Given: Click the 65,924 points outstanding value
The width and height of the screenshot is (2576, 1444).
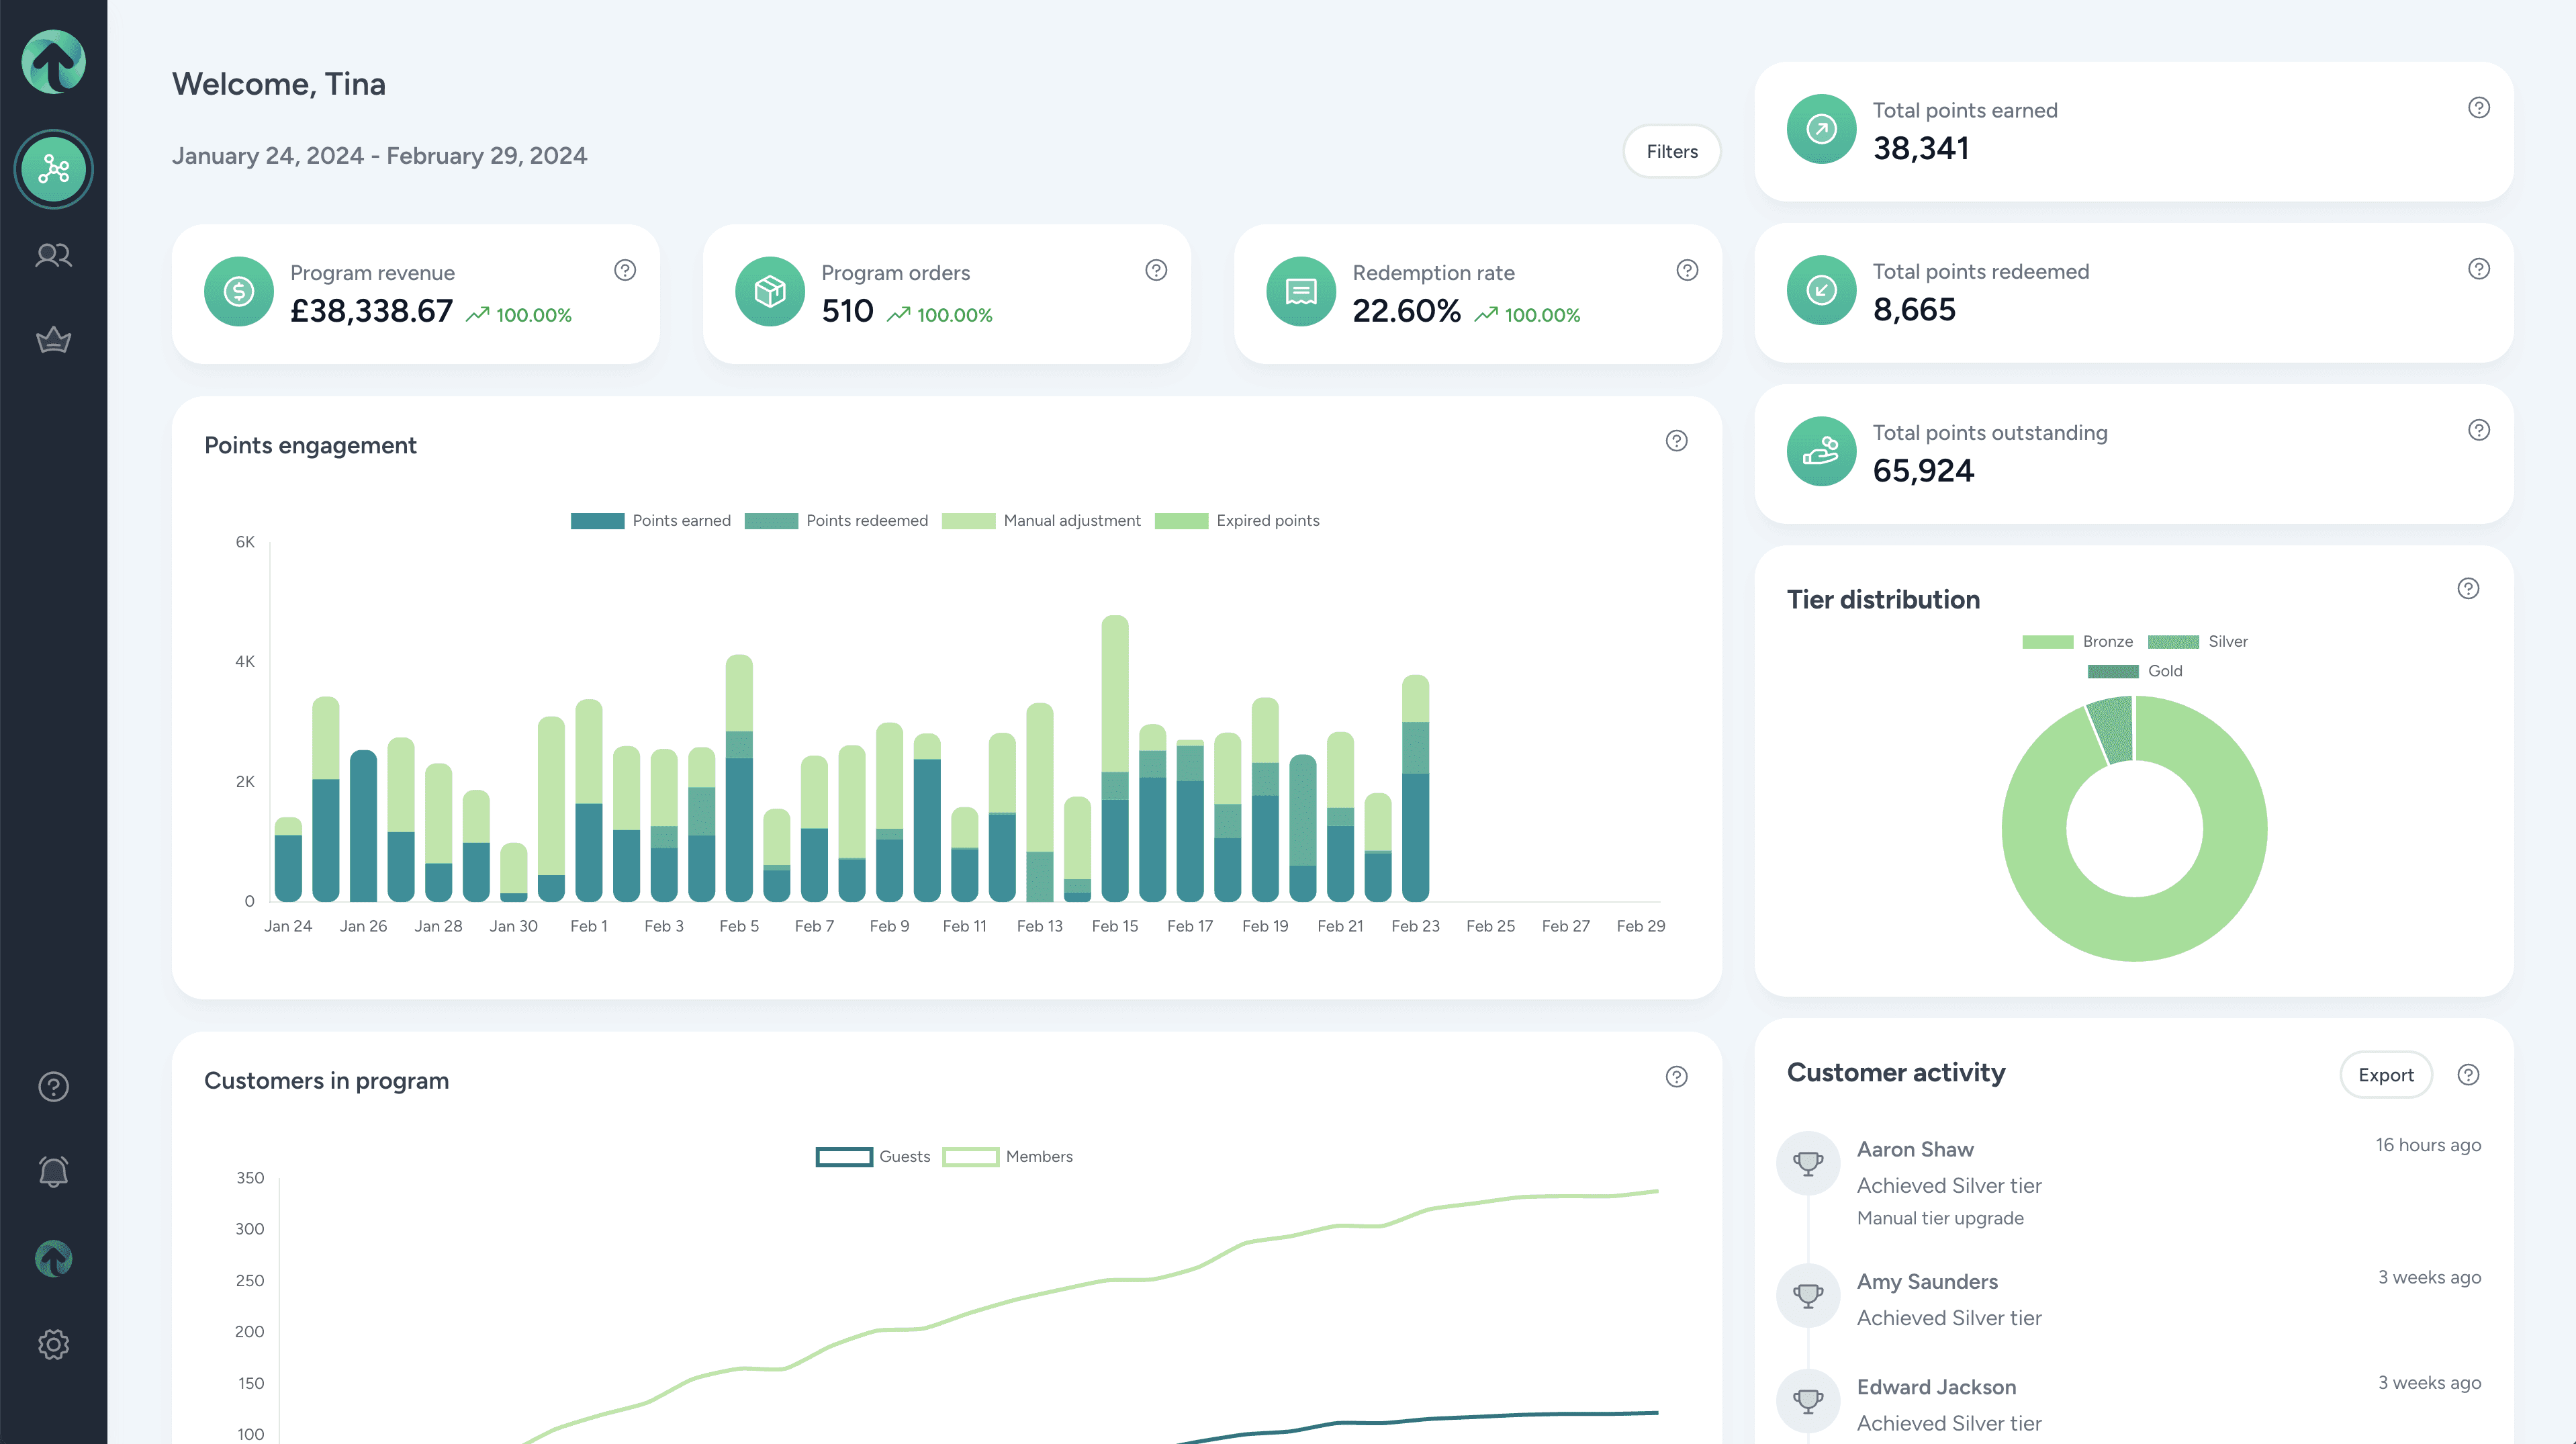Looking at the screenshot, I should (1923, 471).
